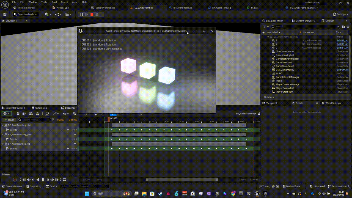Toggle Sequencer record button
352x198 pixels.
point(15,180)
